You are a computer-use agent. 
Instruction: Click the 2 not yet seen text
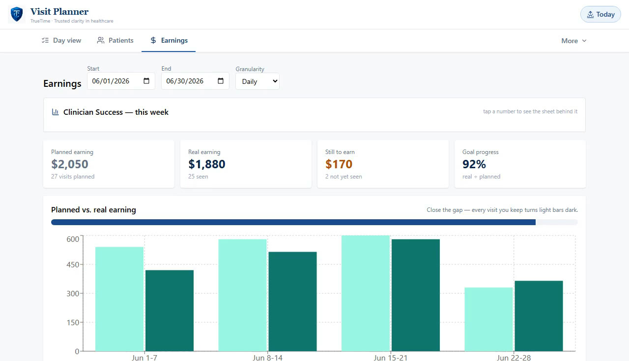click(343, 177)
